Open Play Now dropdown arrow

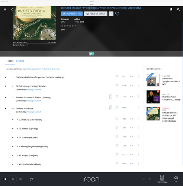point(80,14)
